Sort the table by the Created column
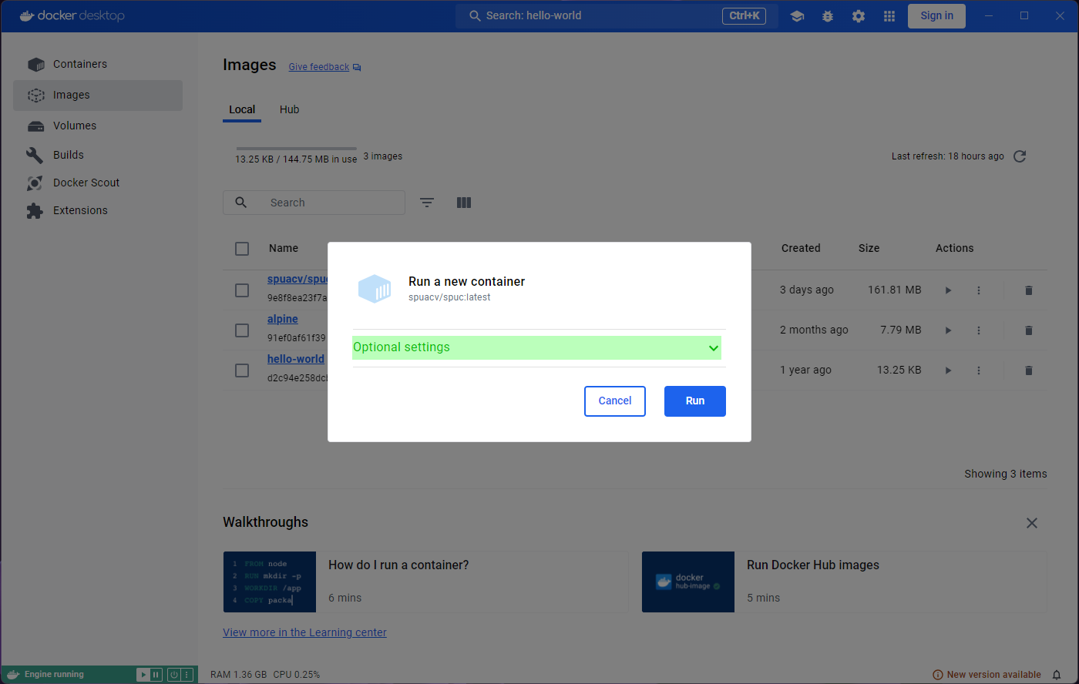 click(801, 249)
